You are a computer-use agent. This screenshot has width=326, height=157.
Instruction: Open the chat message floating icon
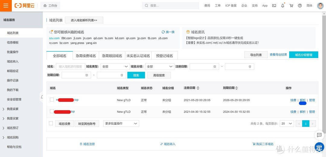point(319,135)
